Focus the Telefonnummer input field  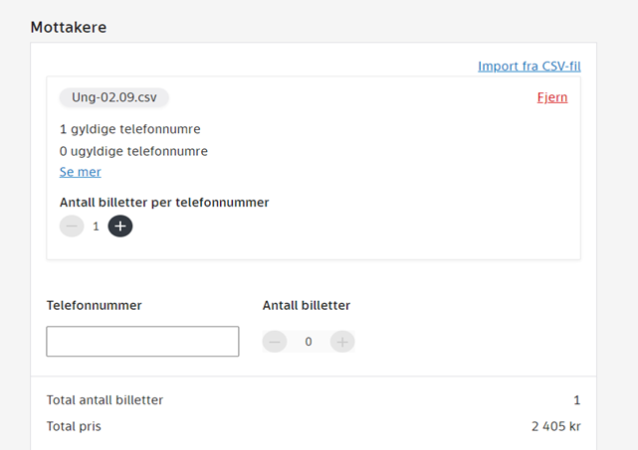point(142,341)
